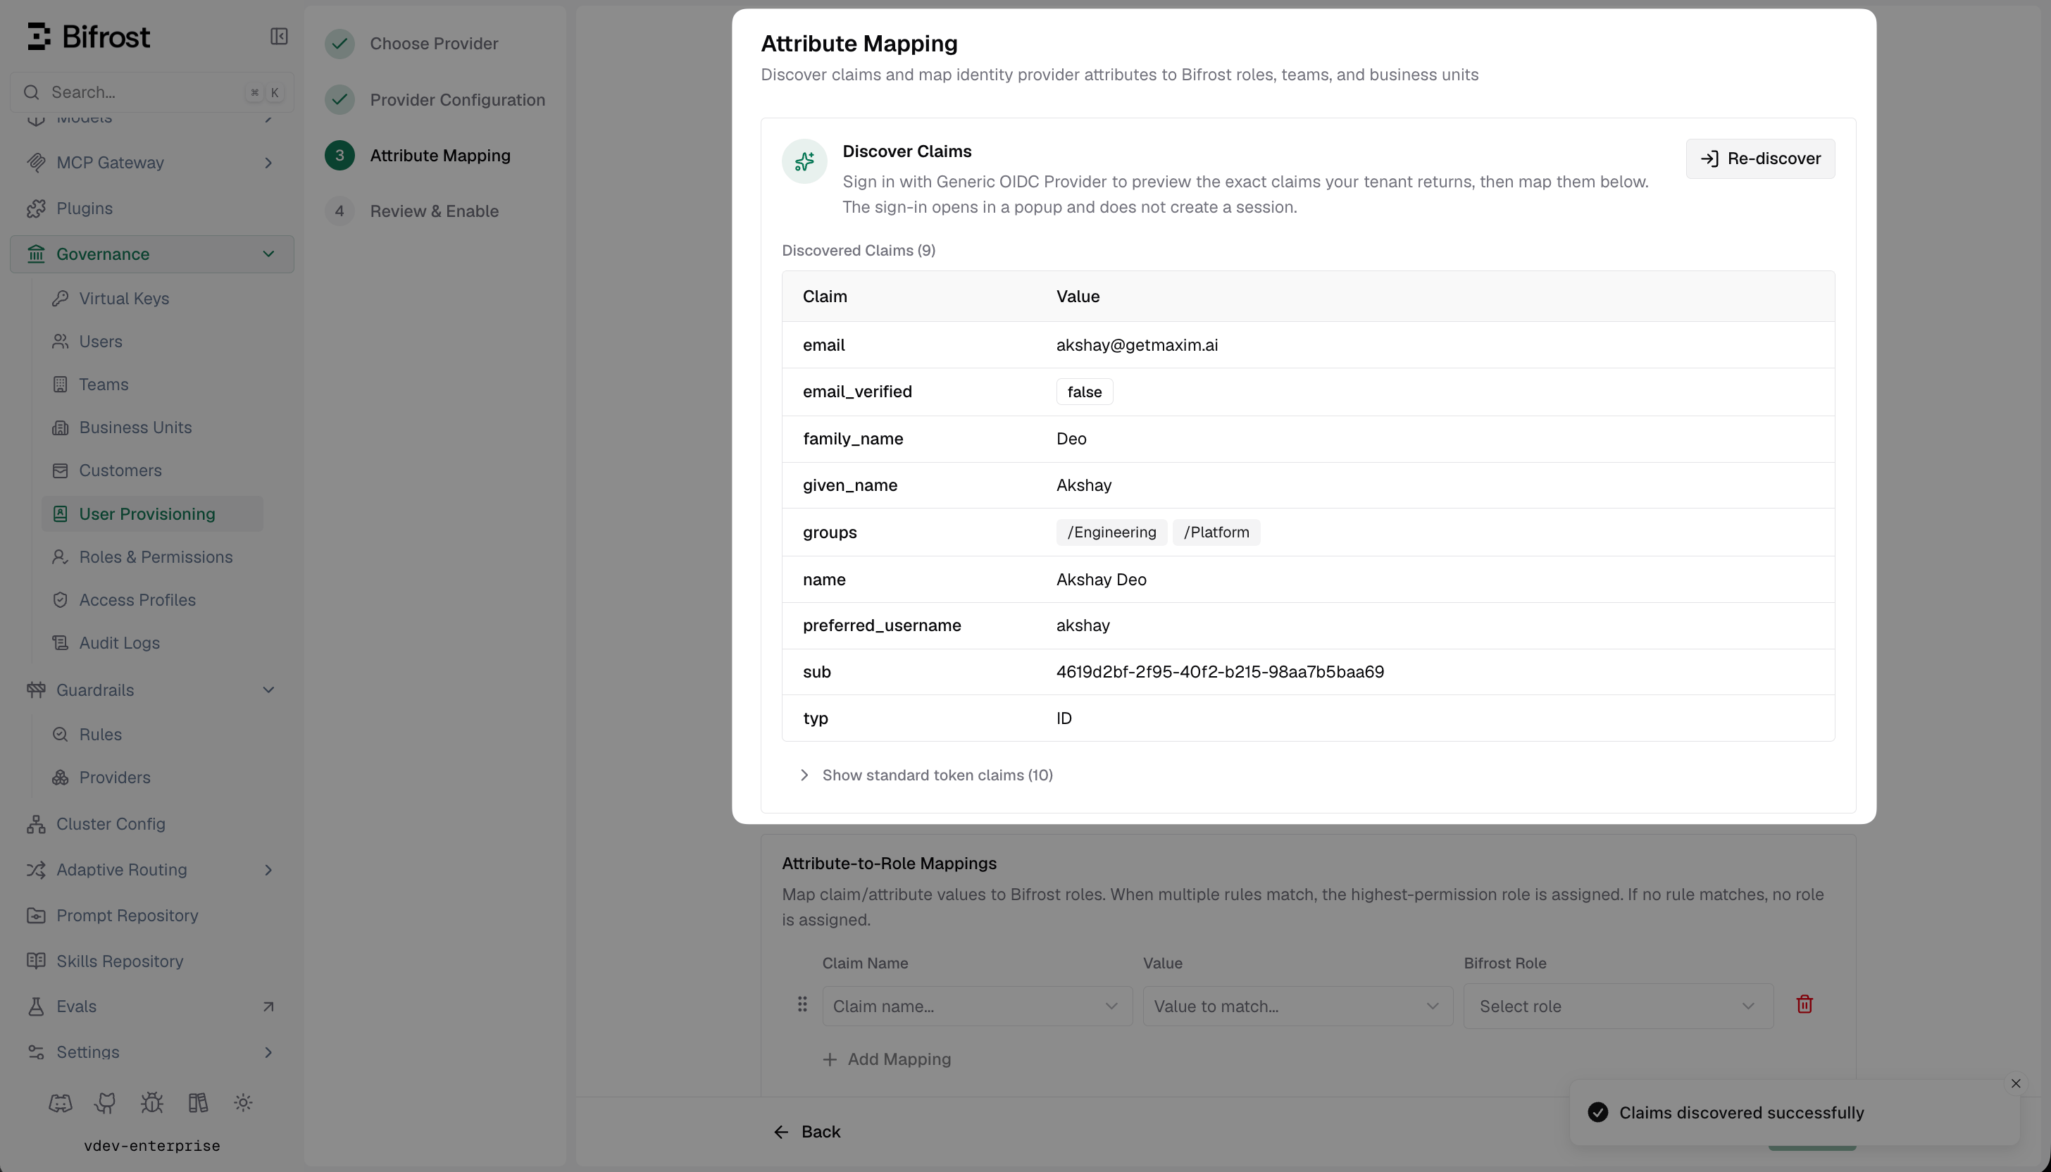Expand the MCP Gateway chevron

coord(269,163)
